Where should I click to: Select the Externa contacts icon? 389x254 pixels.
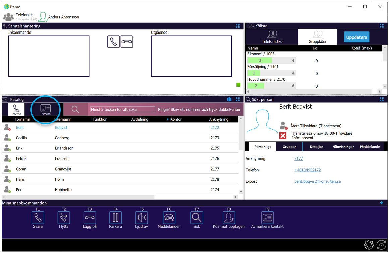(x=45, y=109)
